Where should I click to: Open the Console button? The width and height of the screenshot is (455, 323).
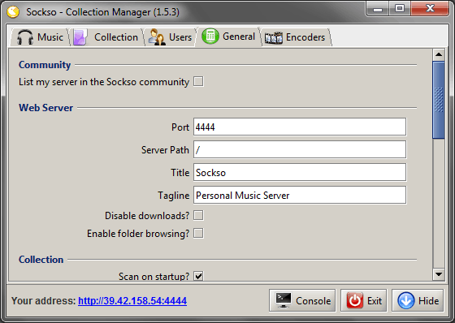coord(302,300)
